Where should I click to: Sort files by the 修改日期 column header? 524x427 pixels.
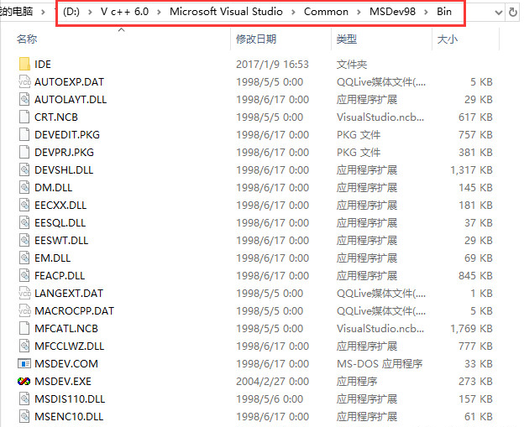coord(256,39)
